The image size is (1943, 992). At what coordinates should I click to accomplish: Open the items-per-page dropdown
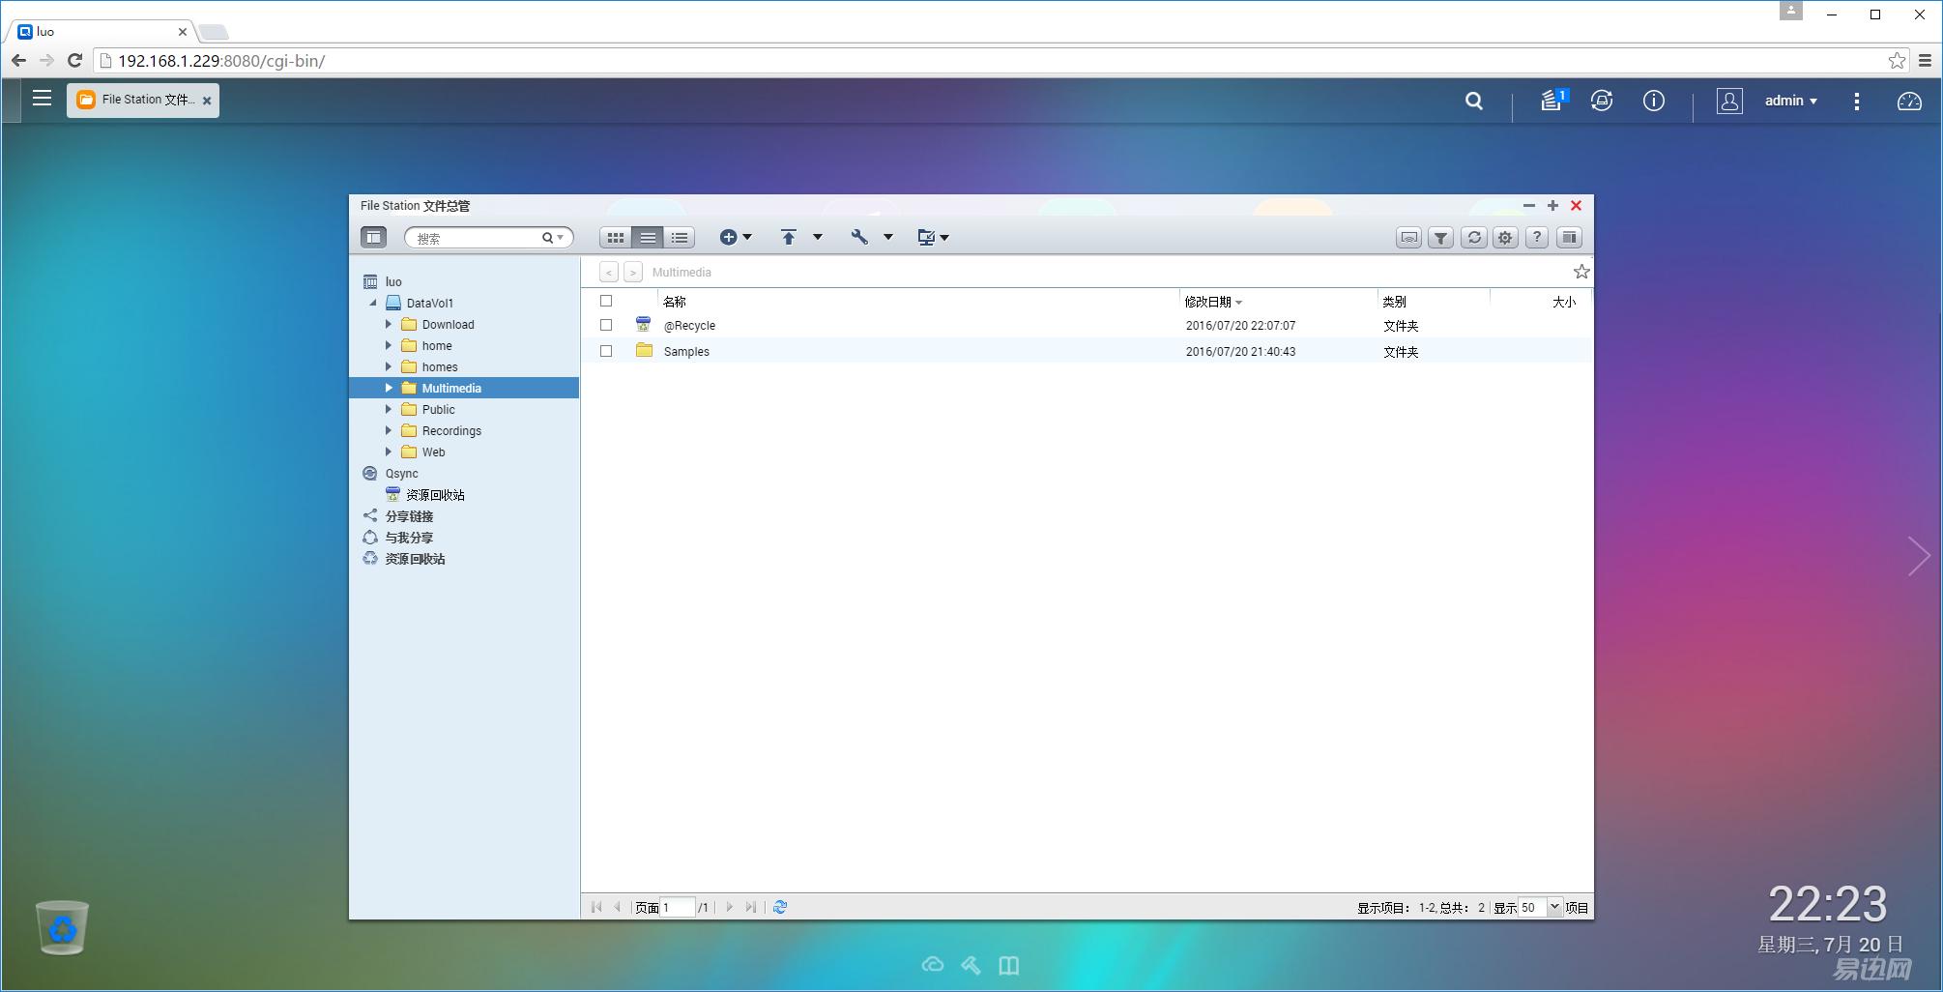[1554, 907]
